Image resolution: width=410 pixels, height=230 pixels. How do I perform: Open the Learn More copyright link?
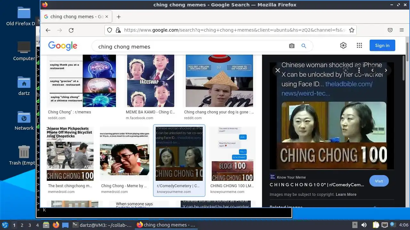(x=346, y=194)
